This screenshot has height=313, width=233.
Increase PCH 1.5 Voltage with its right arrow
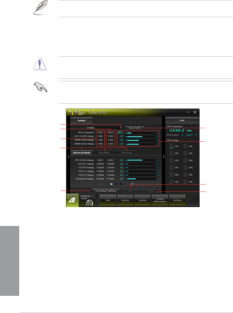pyautogui.click(x=157, y=175)
